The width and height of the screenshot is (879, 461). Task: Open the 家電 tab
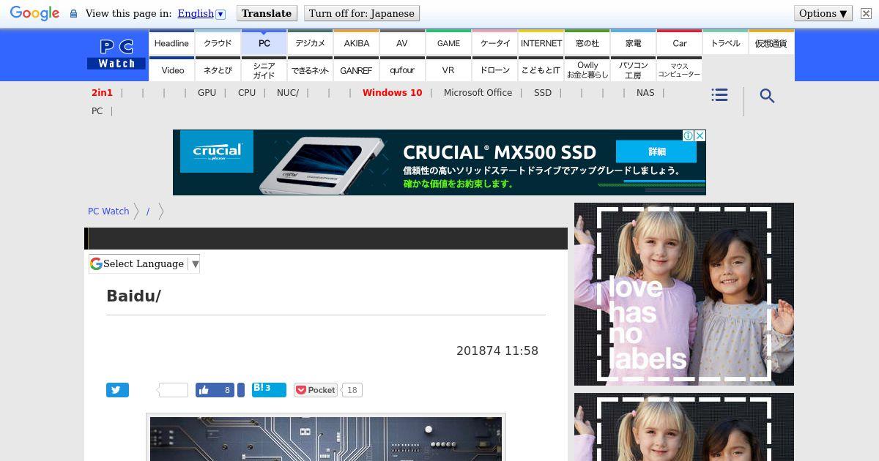pyautogui.click(x=634, y=42)
